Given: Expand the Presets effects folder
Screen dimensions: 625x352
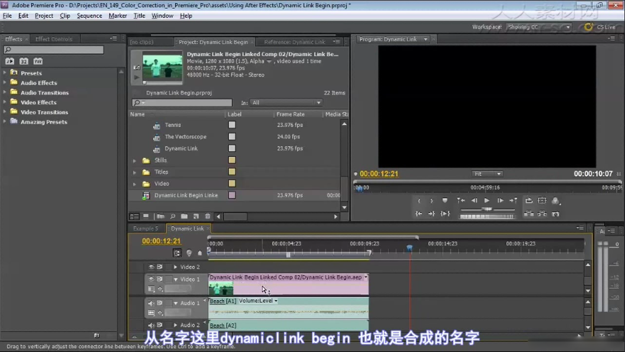Looking at the screenshot, I should tap(5, 73).
